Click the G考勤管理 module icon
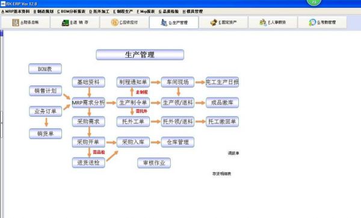This screenshot has width=361, height=218. coord(312,22)
